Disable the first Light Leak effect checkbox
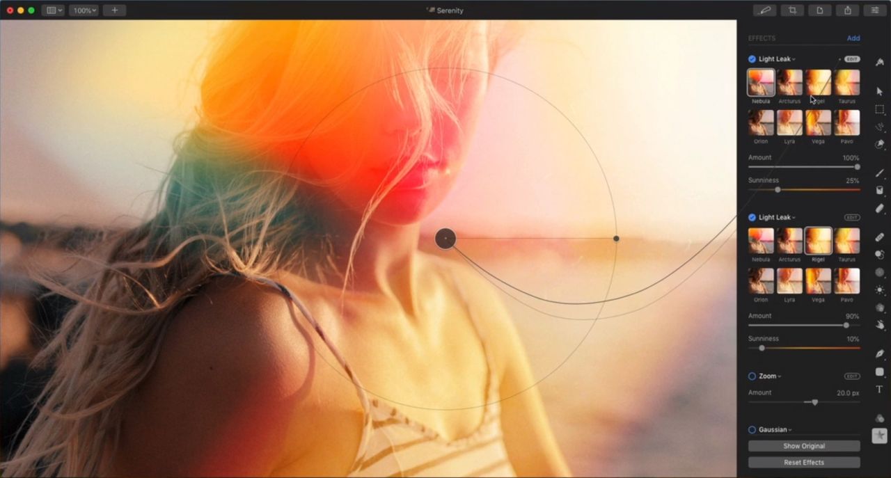This screenshot has width=891, height=478. 752,59
